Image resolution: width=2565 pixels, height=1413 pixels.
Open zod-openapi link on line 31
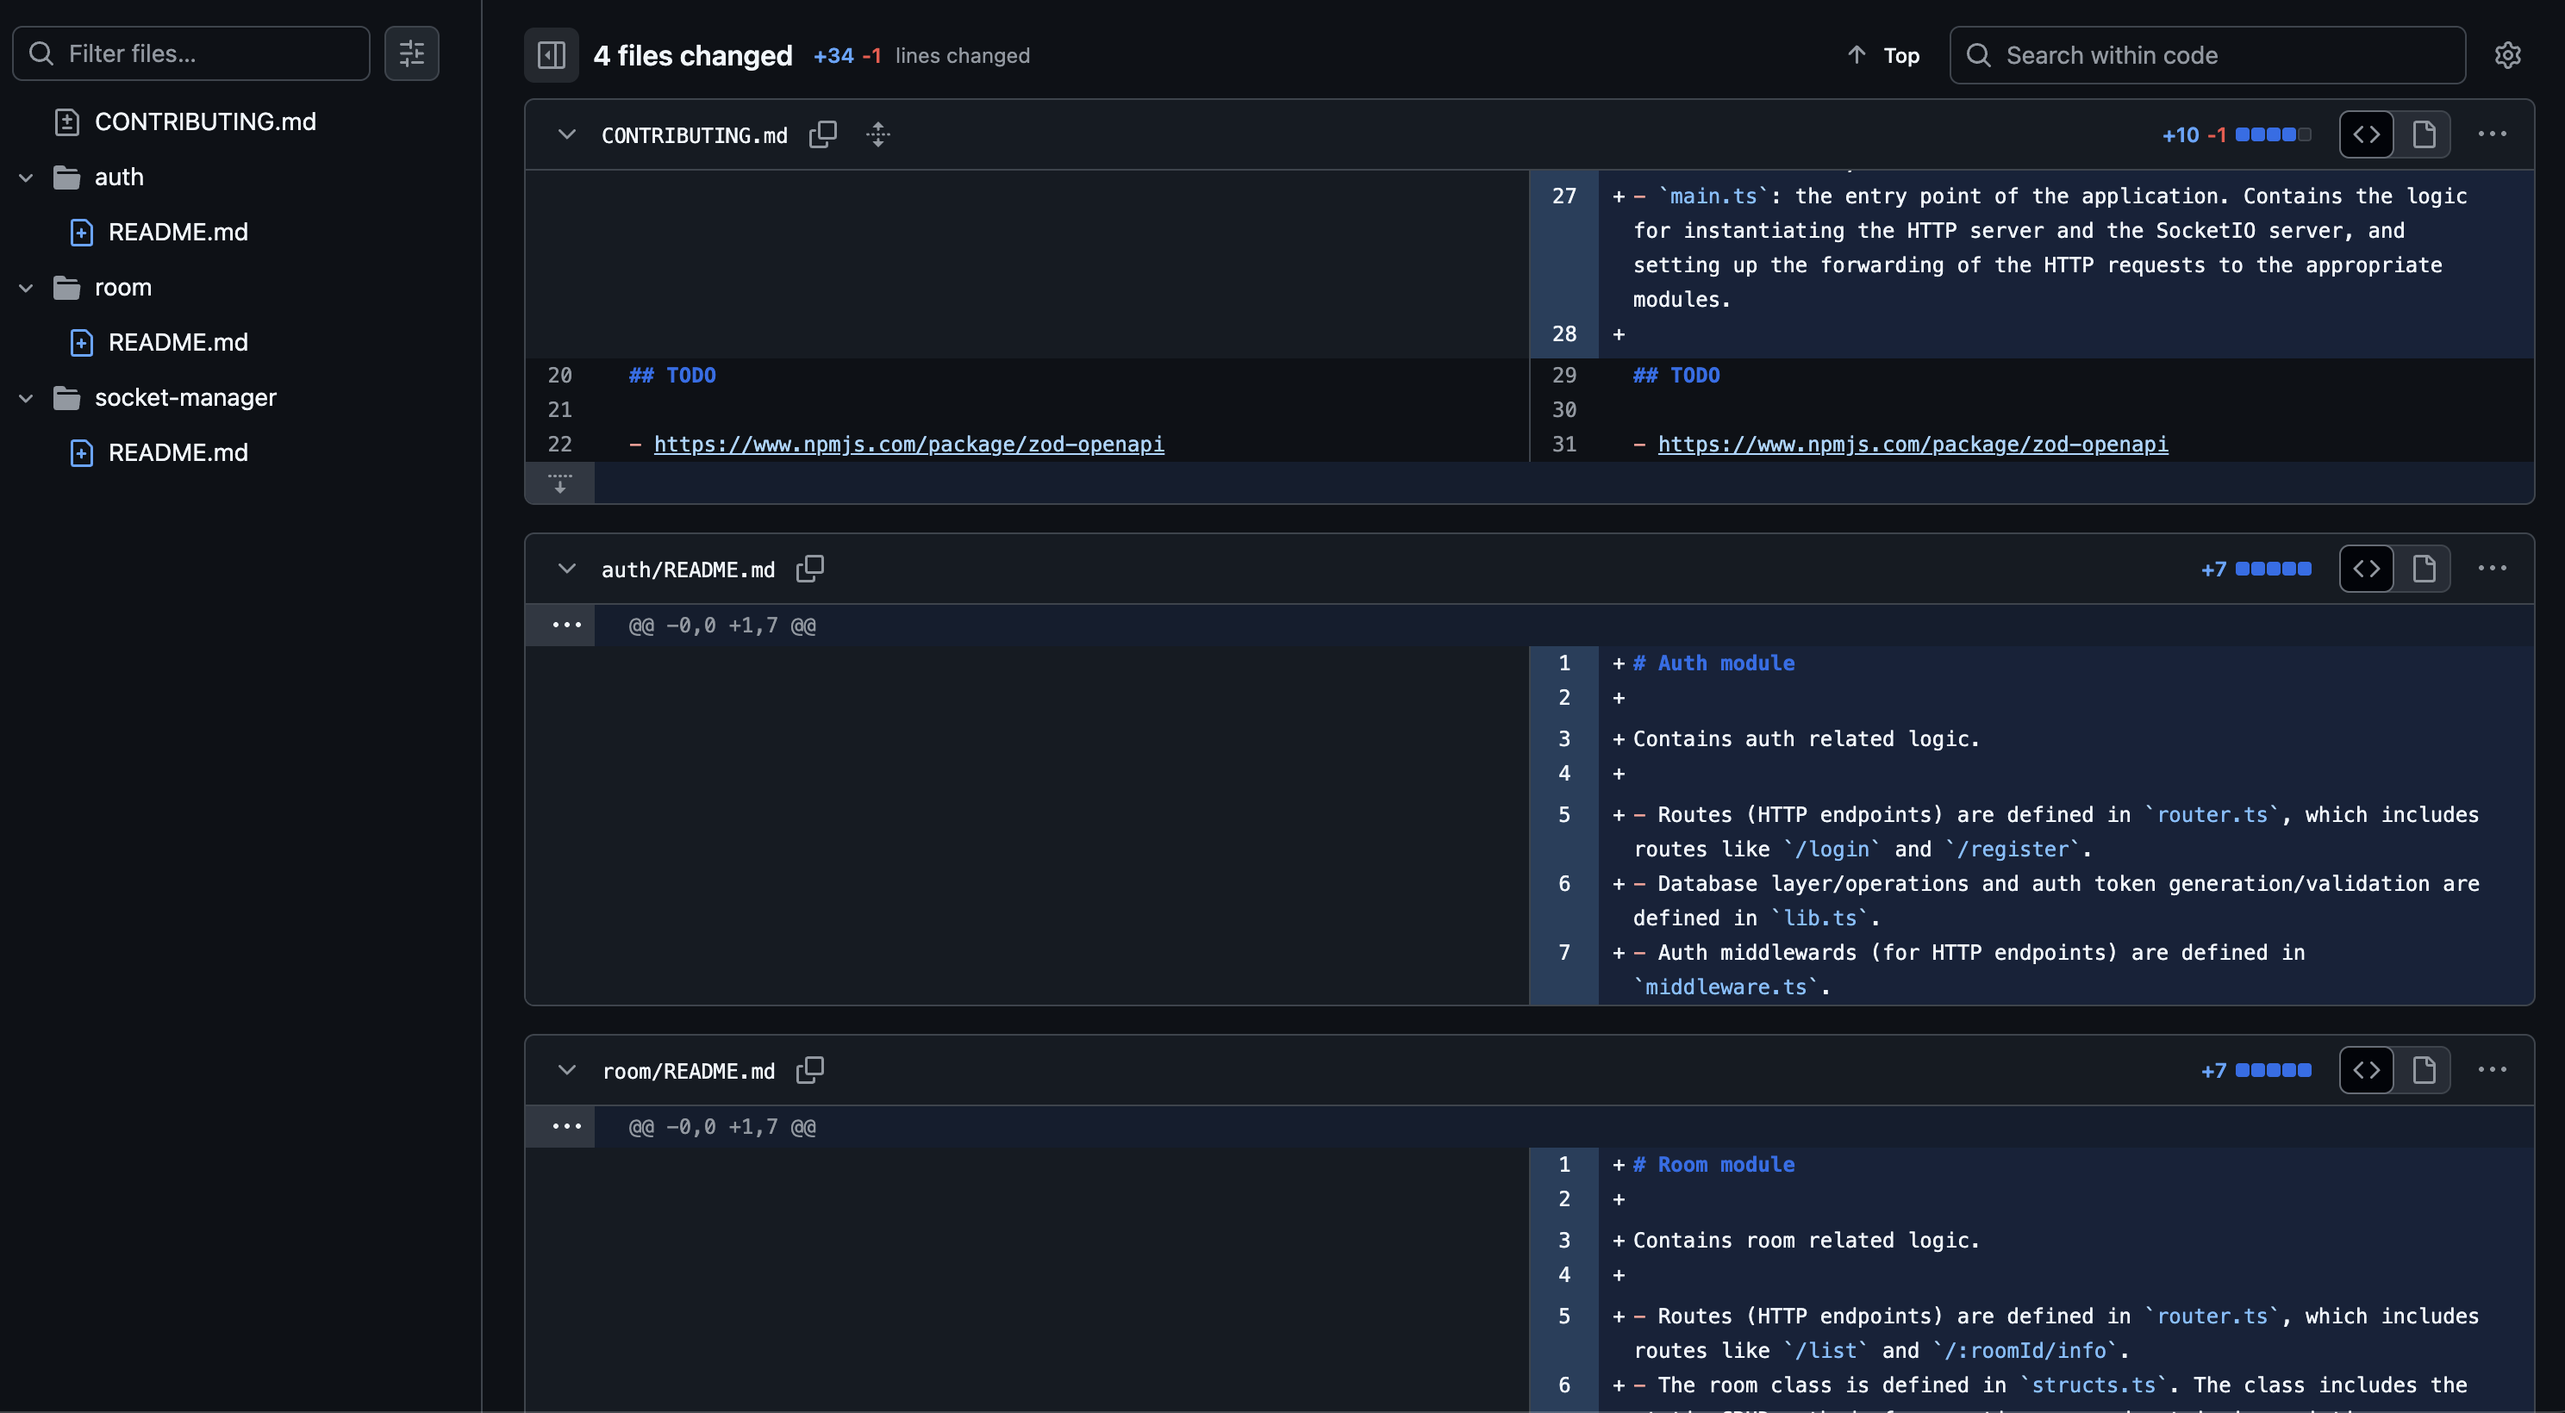coord(1912,444)
